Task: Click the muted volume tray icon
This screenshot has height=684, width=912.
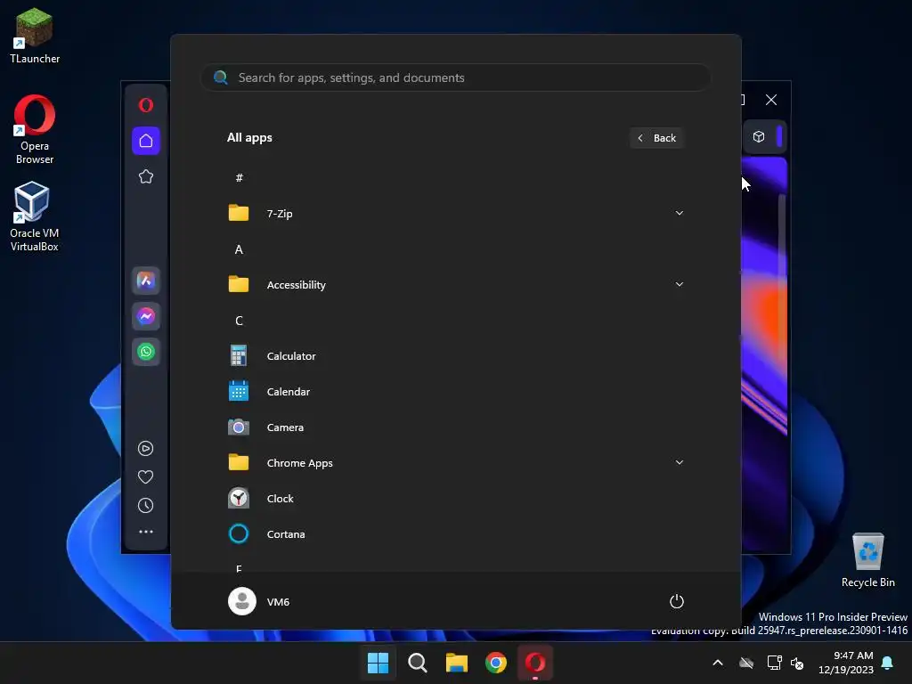Action: (797, 663)
